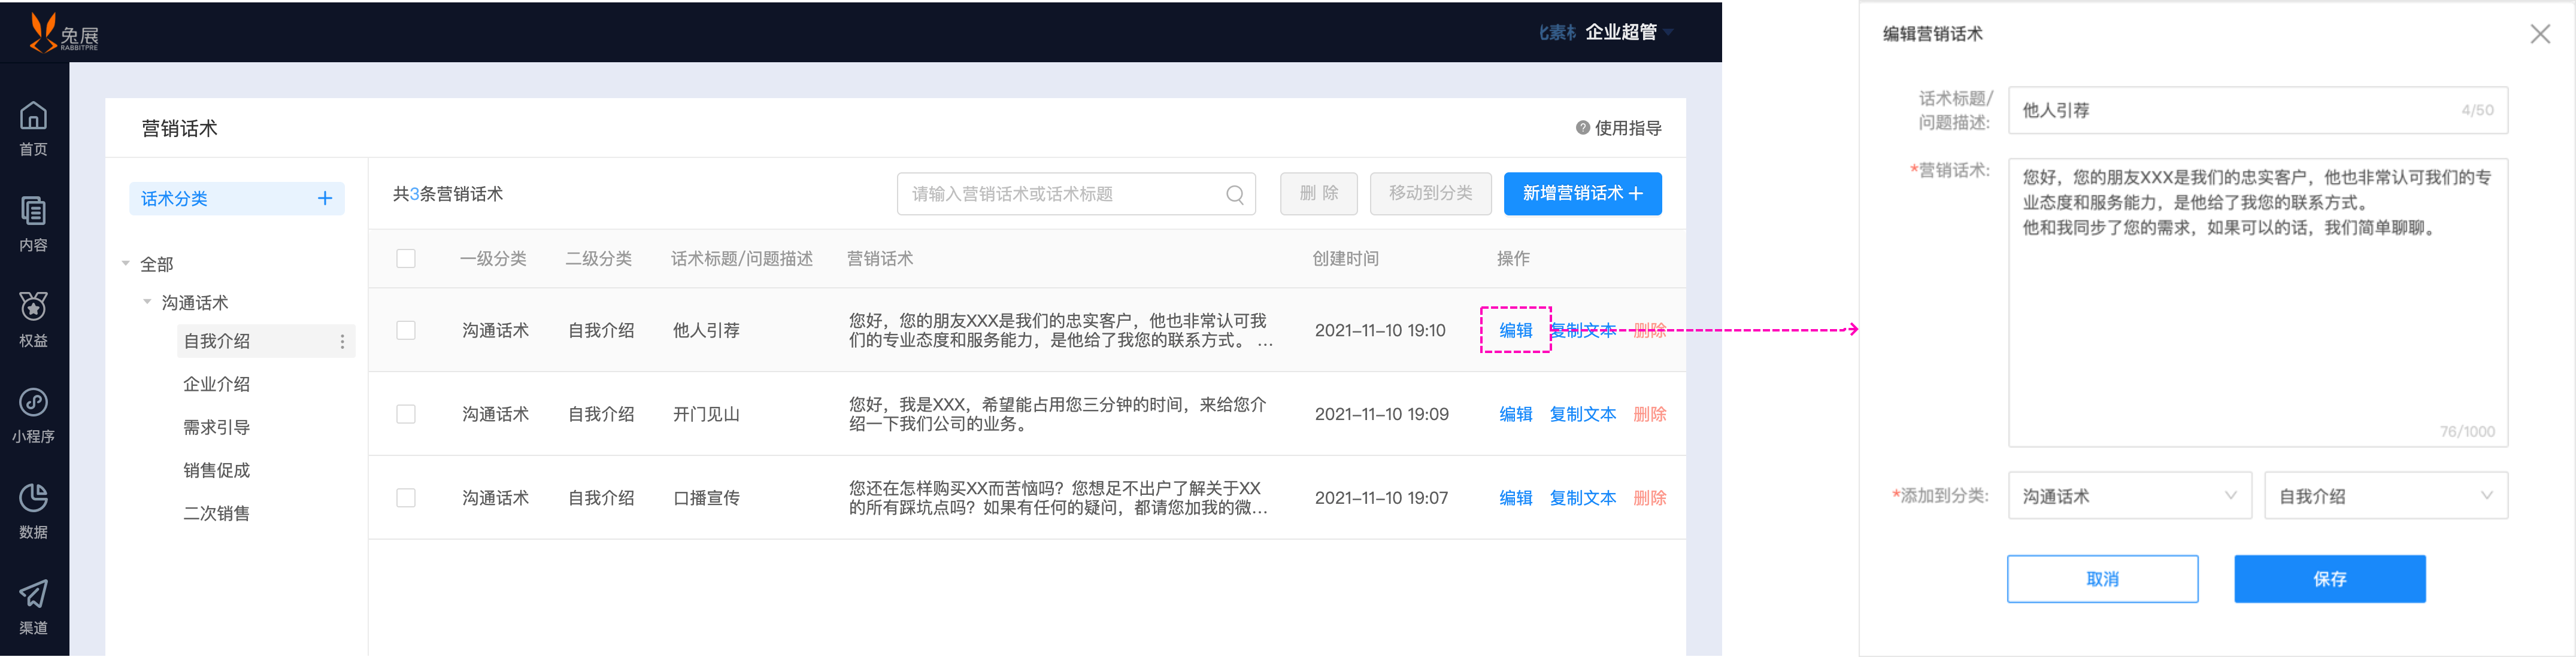The height and width of the screenshot is (657, 2576).
Task: Click 复制文本 for the 开门见山 row
Action: coord(1583,414)
